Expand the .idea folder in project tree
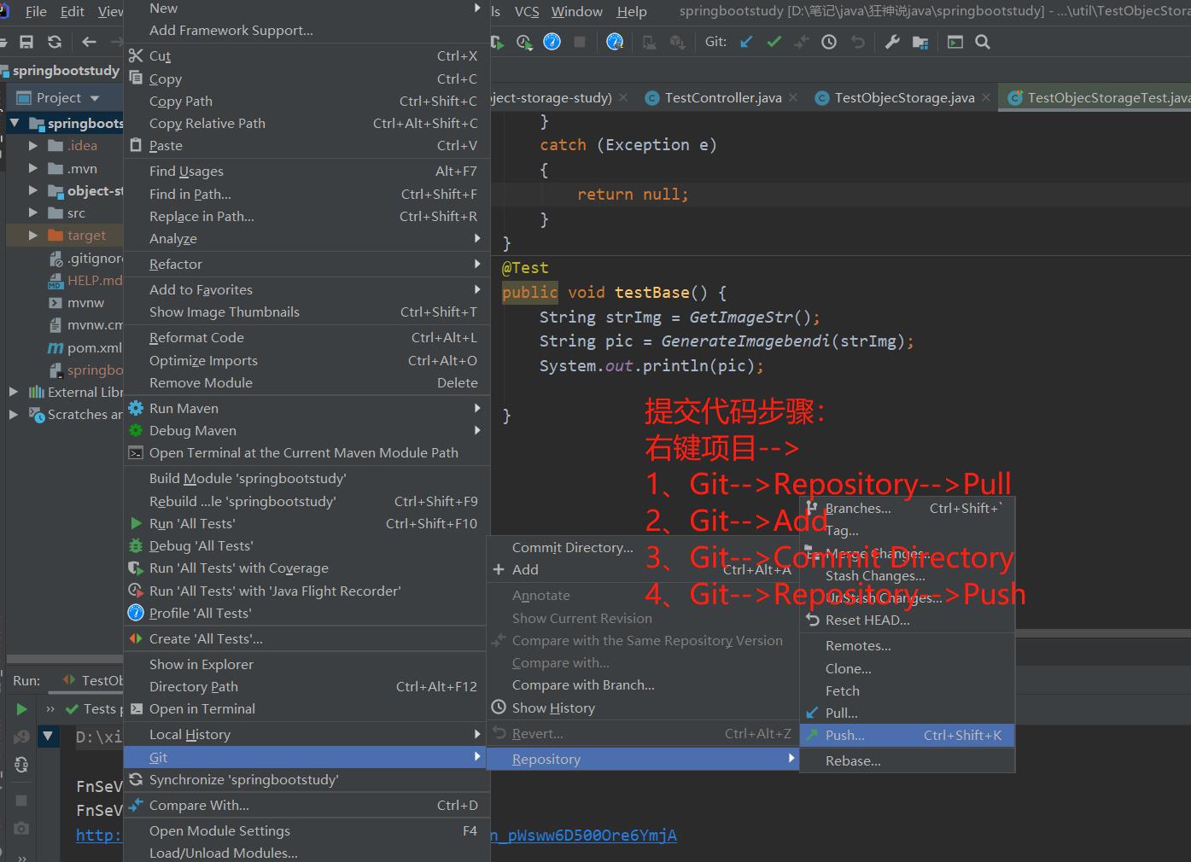 tap(32, 146)
